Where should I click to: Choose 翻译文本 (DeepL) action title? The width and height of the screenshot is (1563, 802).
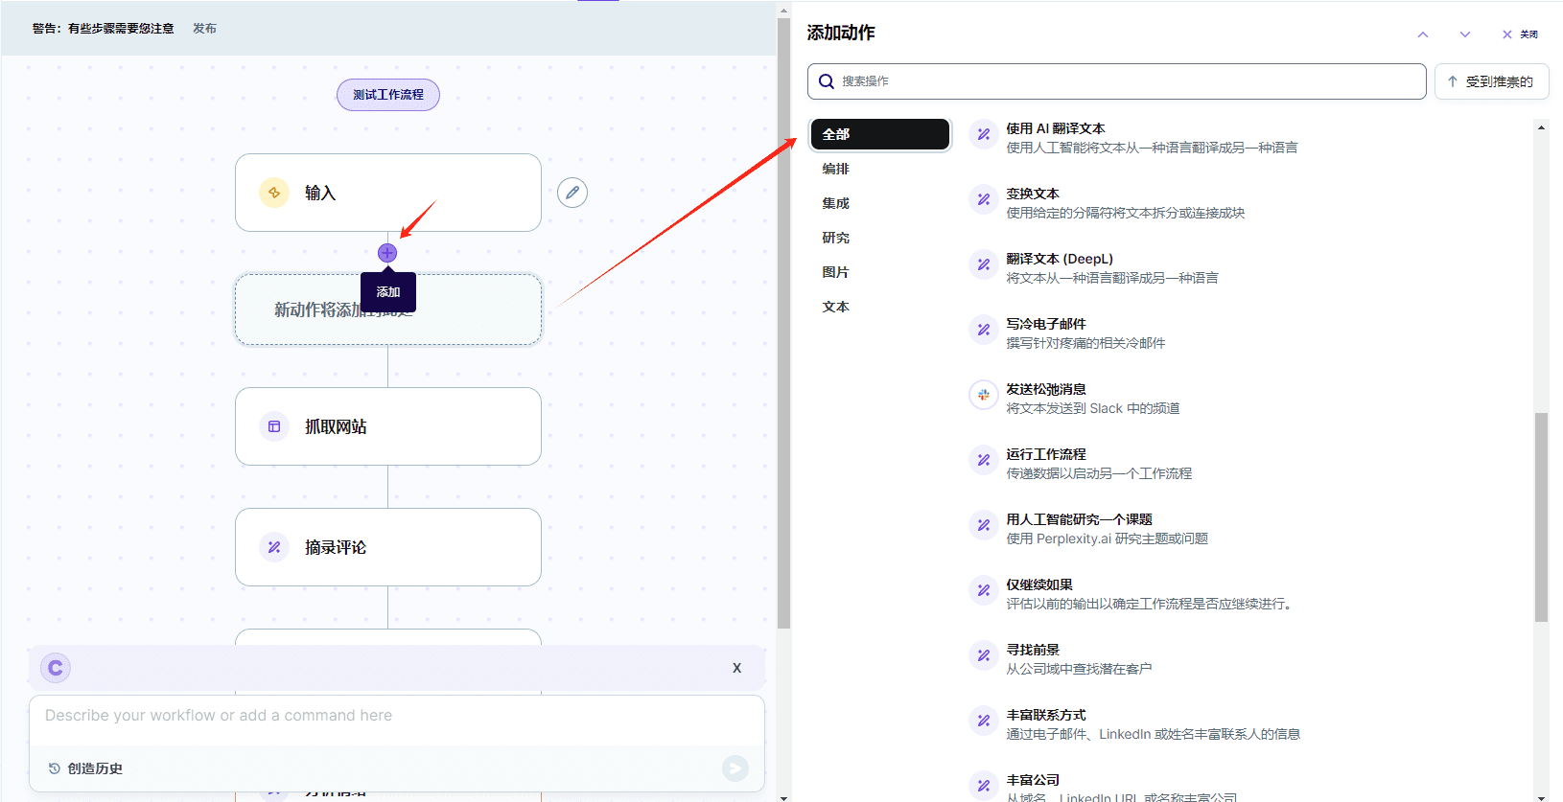(1060, 259)
